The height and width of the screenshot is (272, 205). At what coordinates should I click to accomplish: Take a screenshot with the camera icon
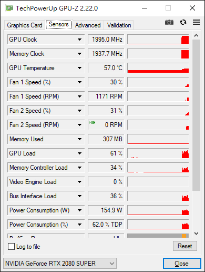[169, 22]
